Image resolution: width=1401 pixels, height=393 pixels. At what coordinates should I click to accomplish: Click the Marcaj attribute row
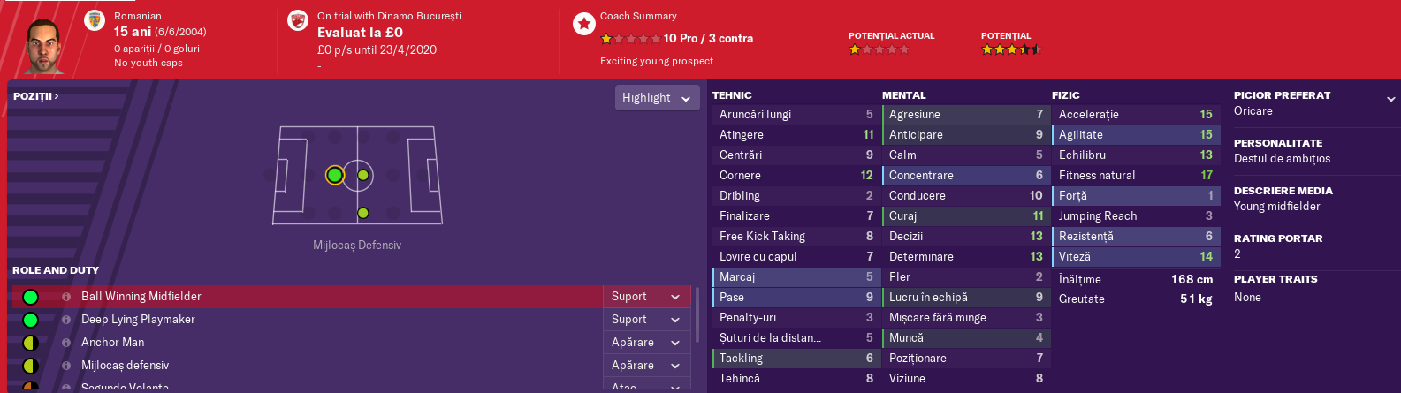796,276
